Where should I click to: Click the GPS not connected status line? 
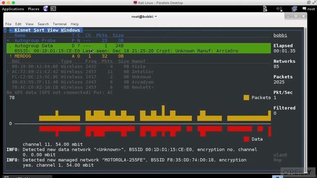(x=59, y=92)
